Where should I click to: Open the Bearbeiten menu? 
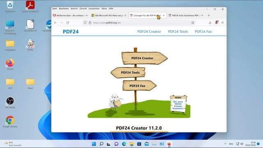(64, 9)
